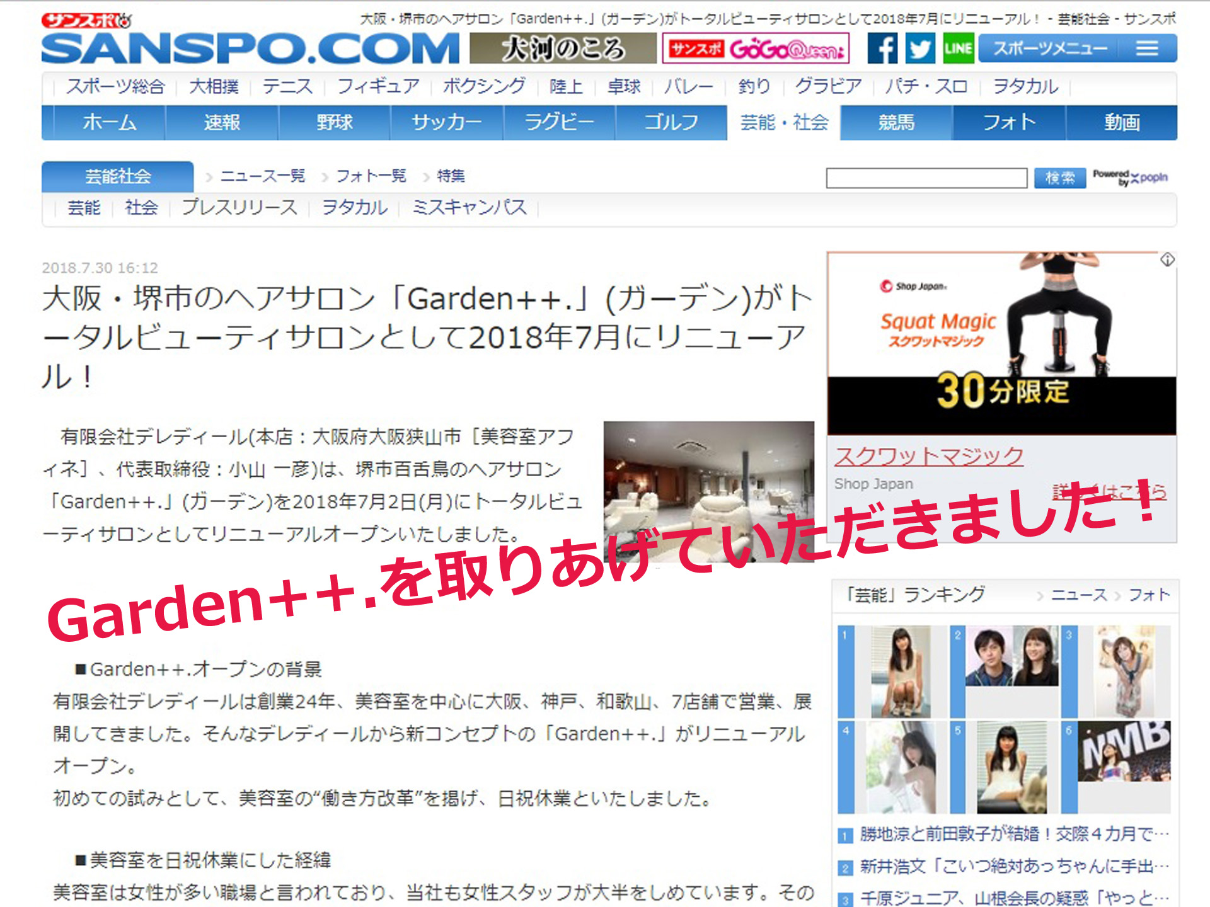1210x907 pixels.
Task: Click the 検索 search button
Action: 1060,178
